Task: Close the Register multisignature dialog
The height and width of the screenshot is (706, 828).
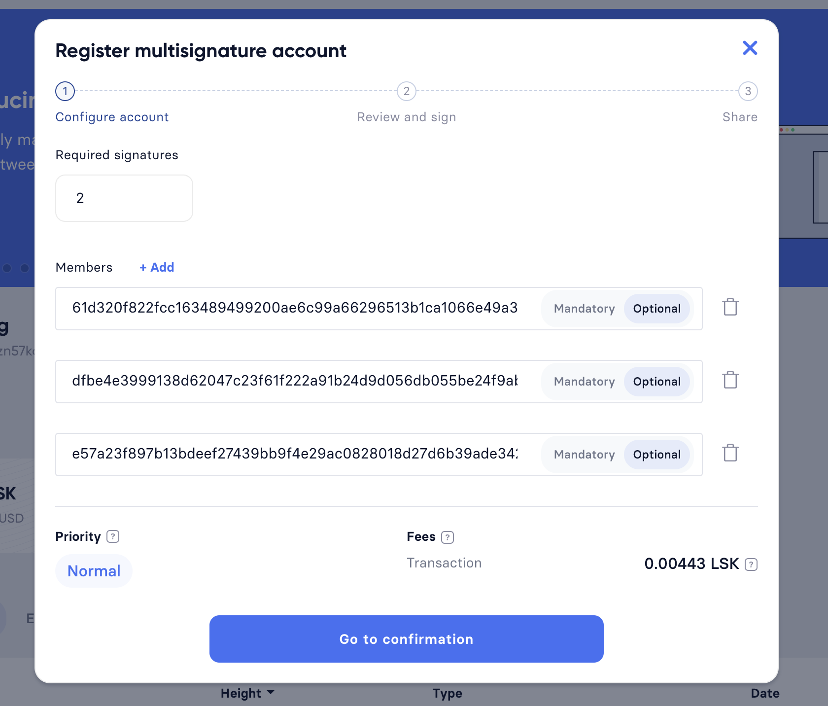Action: (750, 48)
